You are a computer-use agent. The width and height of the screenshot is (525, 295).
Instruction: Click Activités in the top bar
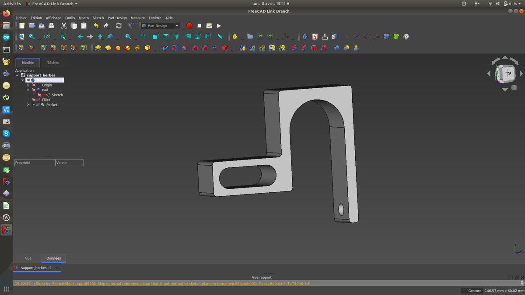point(12,3)
